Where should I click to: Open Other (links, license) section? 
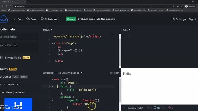point(12,92)
